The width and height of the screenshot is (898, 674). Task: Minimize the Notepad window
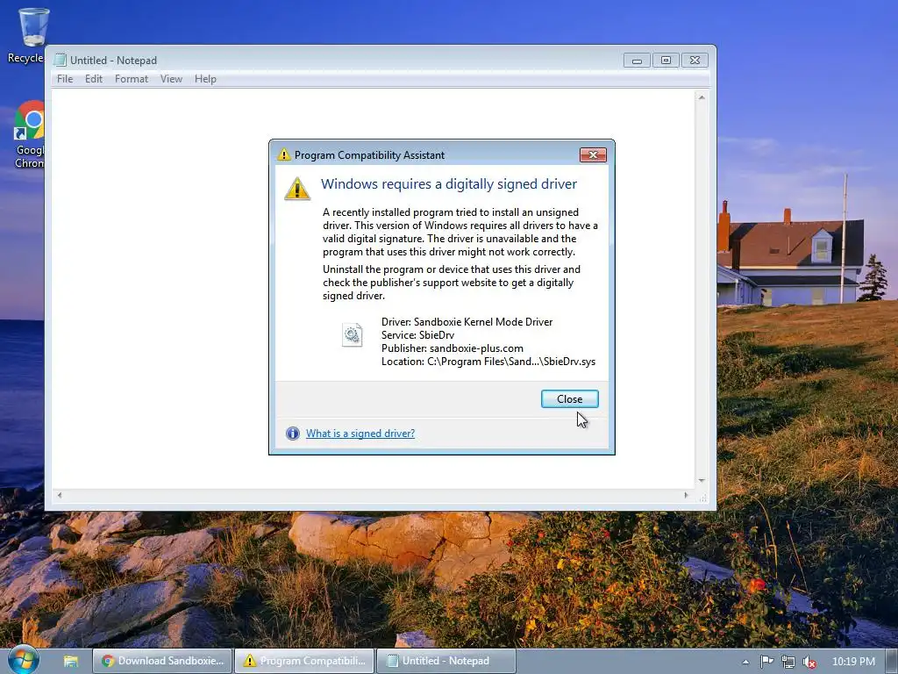[x=637, y=61]
